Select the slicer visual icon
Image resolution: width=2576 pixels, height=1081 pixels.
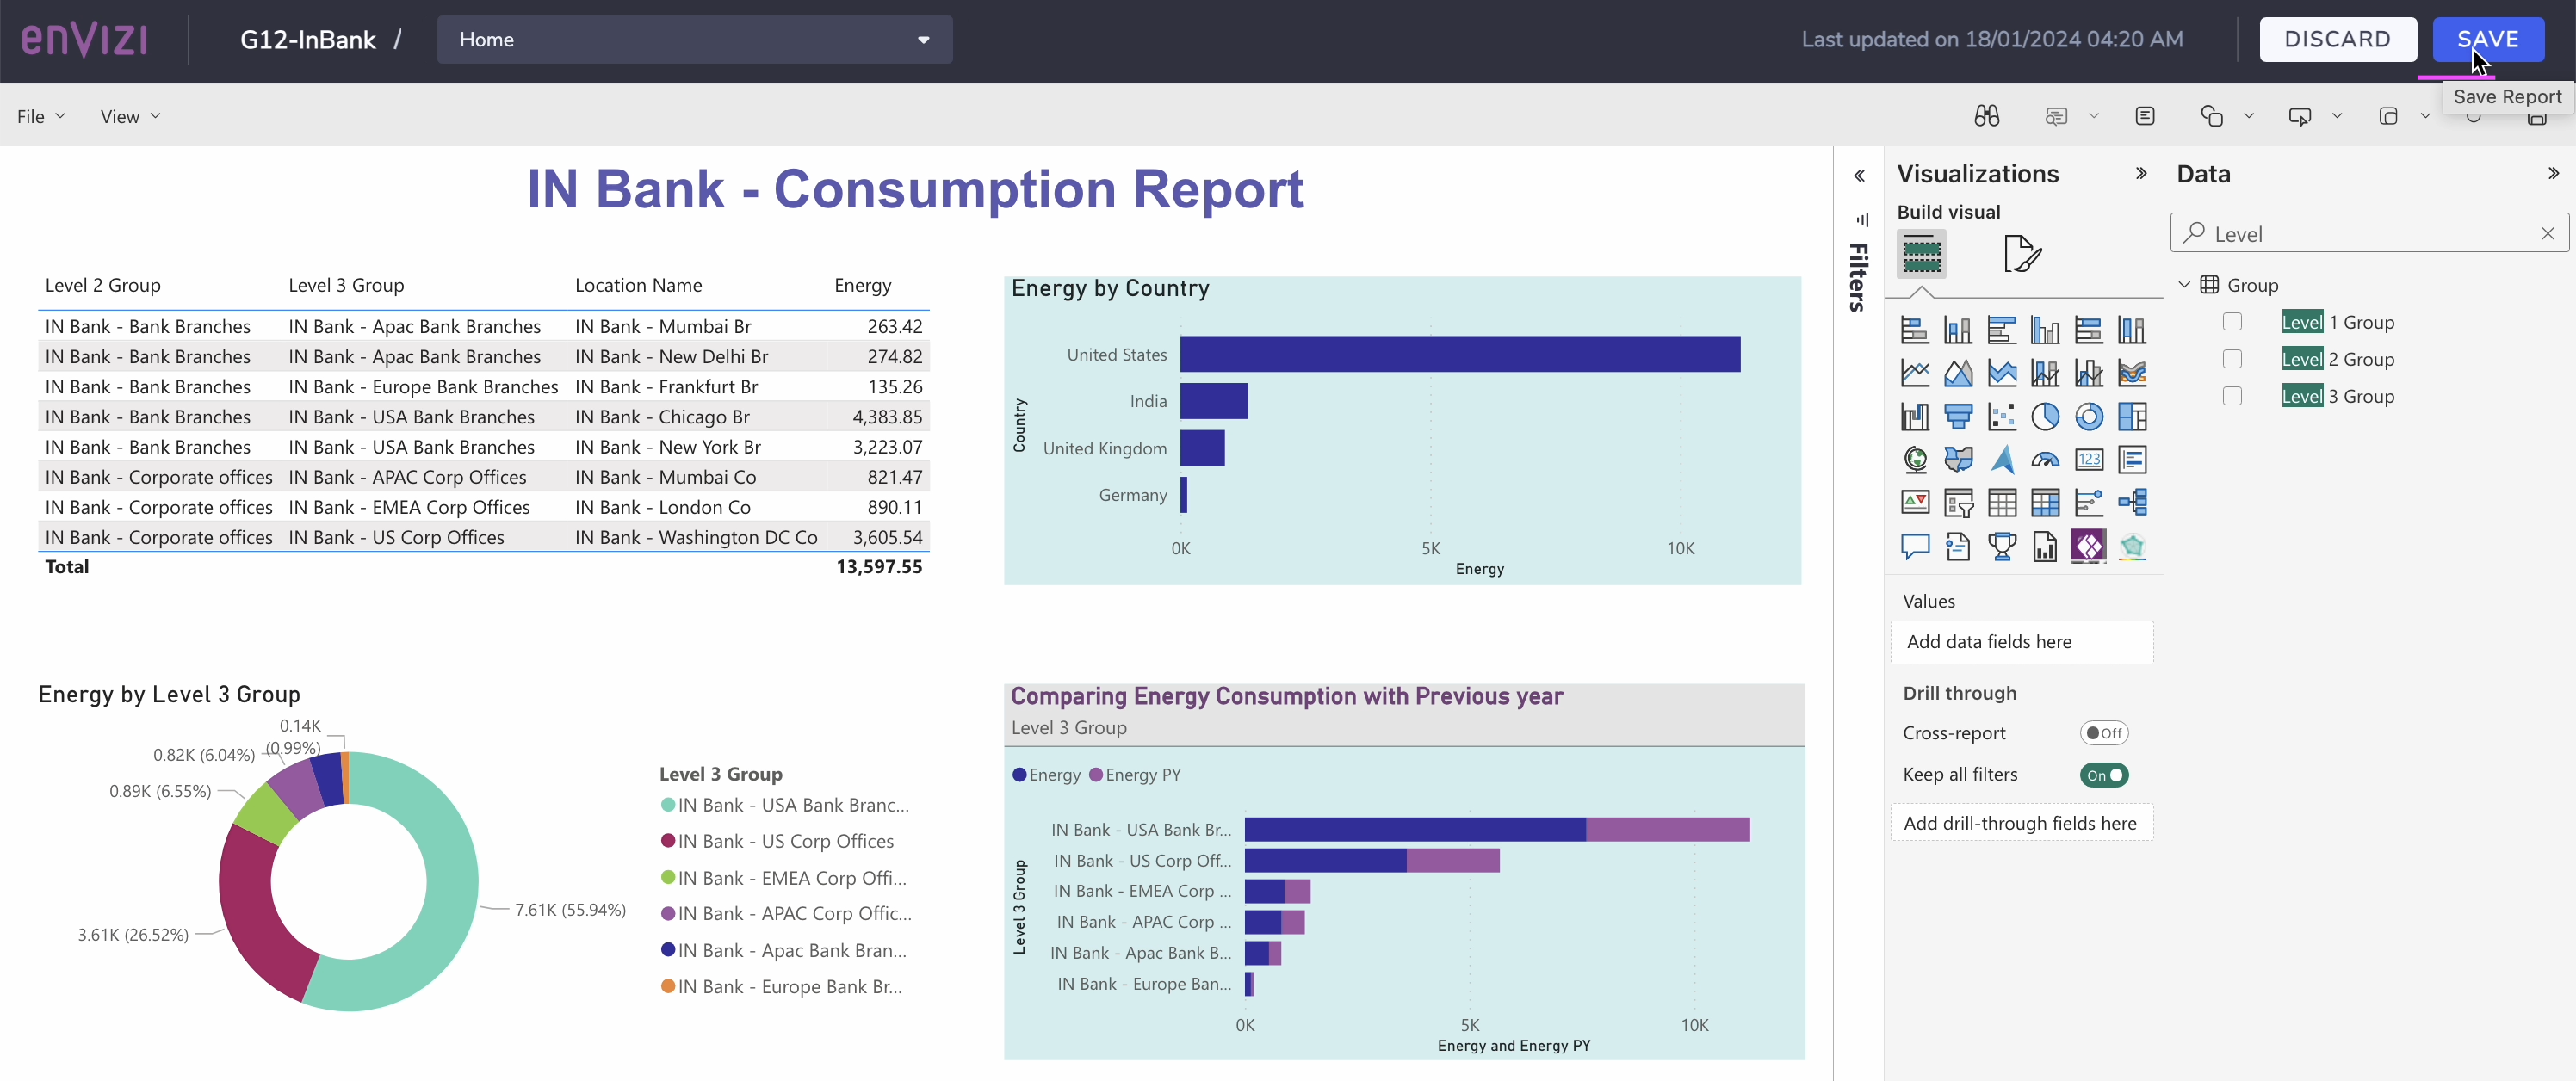tap(1959, 503)
